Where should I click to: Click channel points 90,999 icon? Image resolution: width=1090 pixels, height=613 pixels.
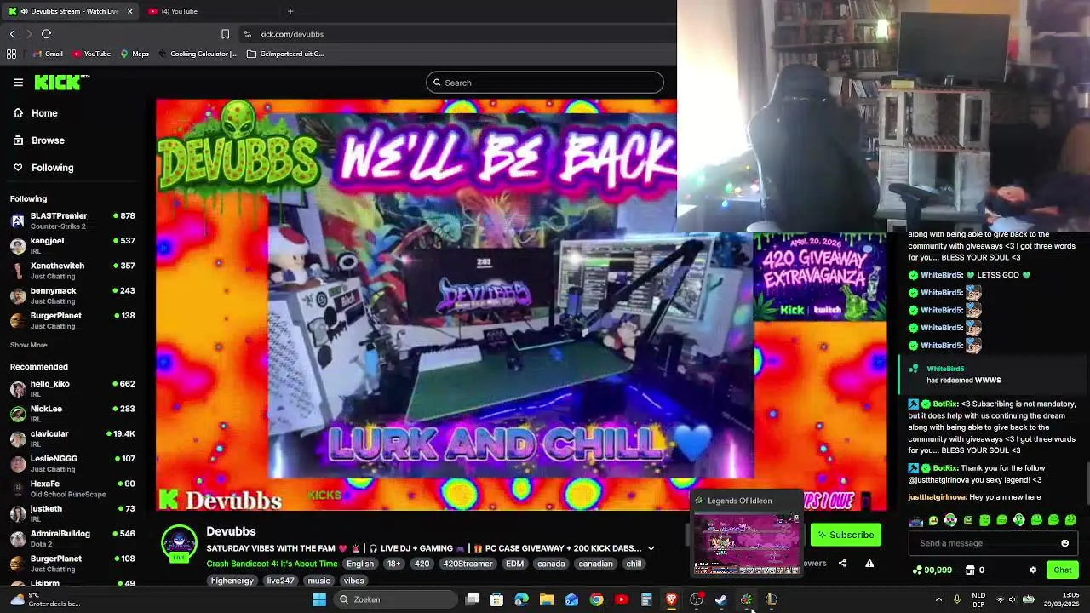click(x=917, y=570)
